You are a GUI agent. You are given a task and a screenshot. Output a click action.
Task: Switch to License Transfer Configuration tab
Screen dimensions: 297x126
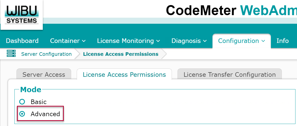[x=230, y=74]
